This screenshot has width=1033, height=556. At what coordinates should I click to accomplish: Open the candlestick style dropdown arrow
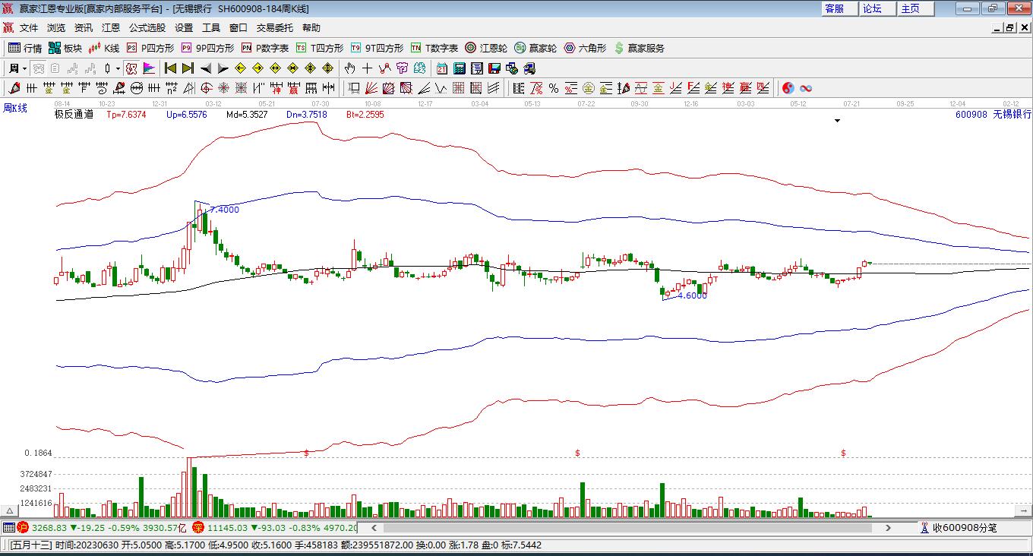tap(118, 68)
